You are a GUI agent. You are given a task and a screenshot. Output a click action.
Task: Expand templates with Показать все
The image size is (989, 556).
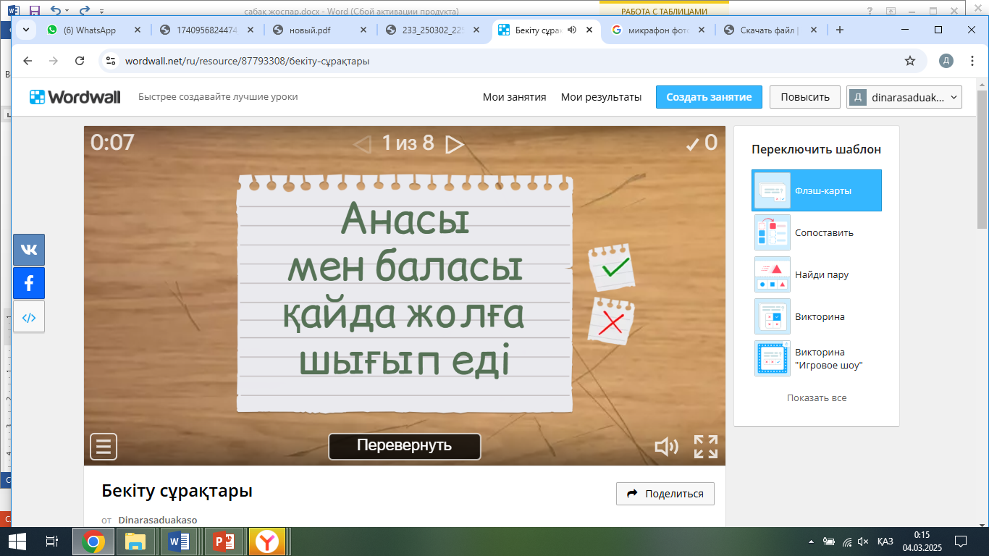click(817, 397)
